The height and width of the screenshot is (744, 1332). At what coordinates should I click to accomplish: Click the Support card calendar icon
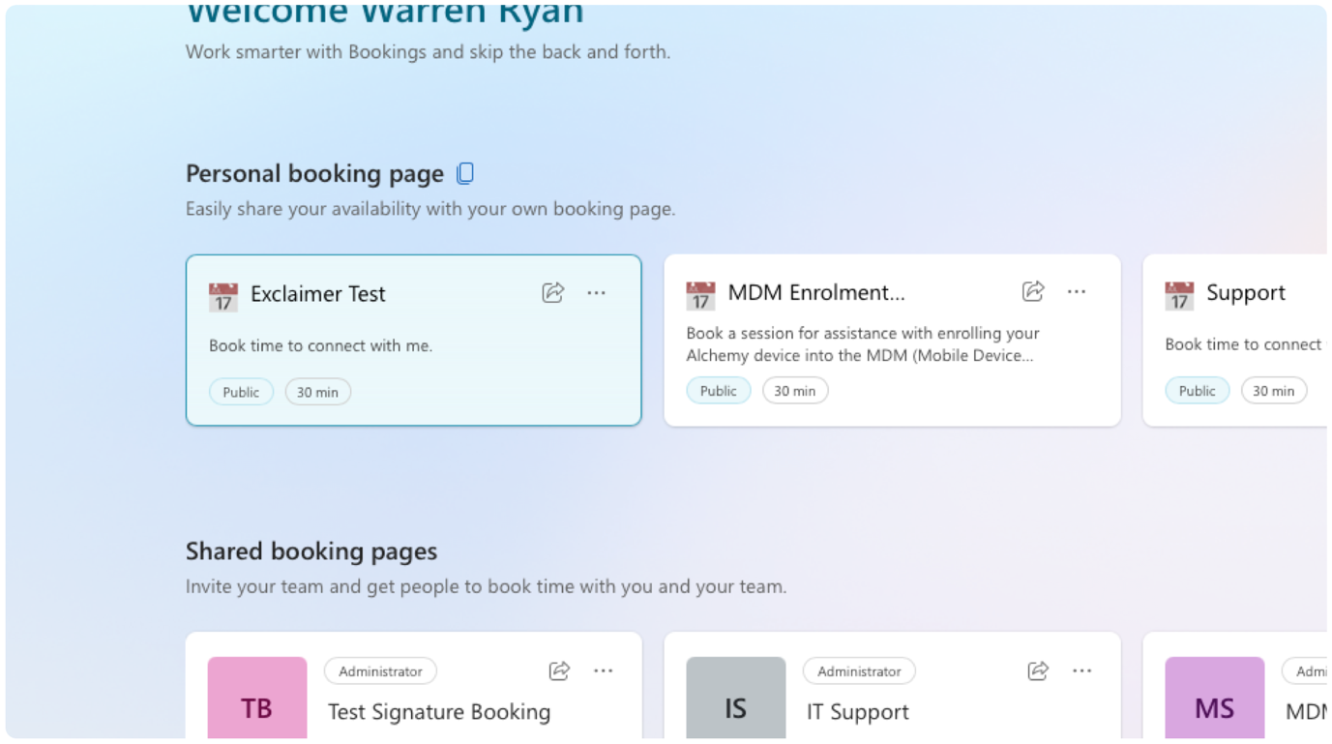click(1179, 295)
